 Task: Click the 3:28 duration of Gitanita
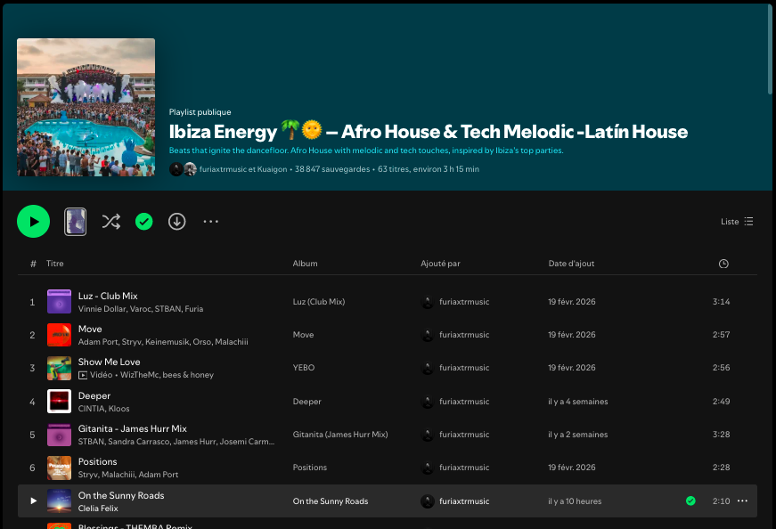[721, 435]
